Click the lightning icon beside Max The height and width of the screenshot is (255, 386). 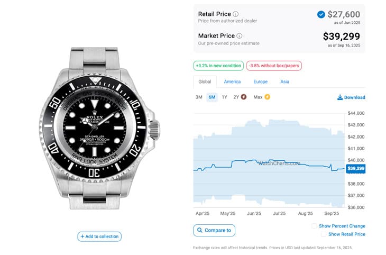[267, 97]
